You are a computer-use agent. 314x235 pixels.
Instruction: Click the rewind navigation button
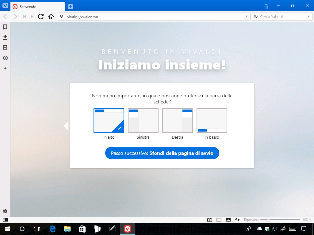pos(25,17)
